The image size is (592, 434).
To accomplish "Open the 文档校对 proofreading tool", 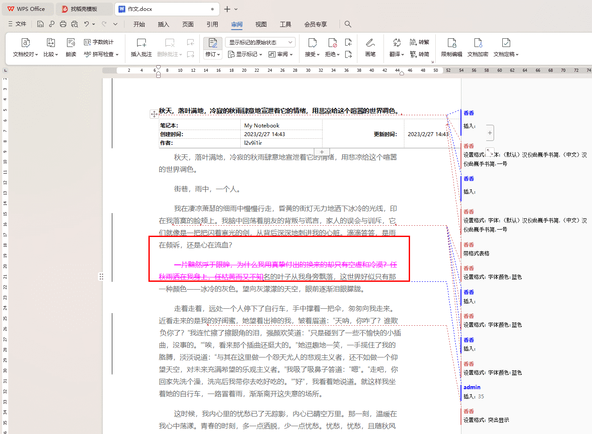I will pos(25,47).
